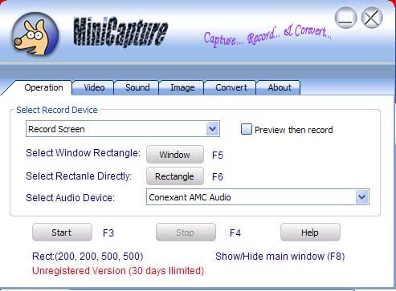Close the MiniCapture window

(372, 18)
